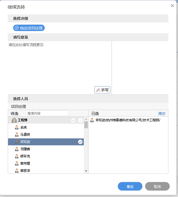The height and width of the screenshot is (197, 178).
Task: Collapse 工程部 group with minus icon
Action: tap(80, 120)
